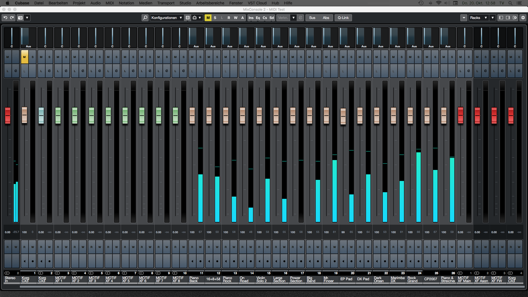Bypass channel strips with Cs button
528x297 pixels.
pyautogui.click(x=265, y=18)
